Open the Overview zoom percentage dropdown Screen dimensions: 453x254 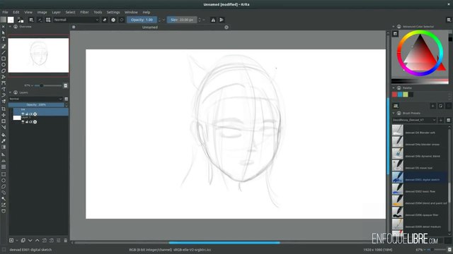pyautogui.click(x=28, y=85)
